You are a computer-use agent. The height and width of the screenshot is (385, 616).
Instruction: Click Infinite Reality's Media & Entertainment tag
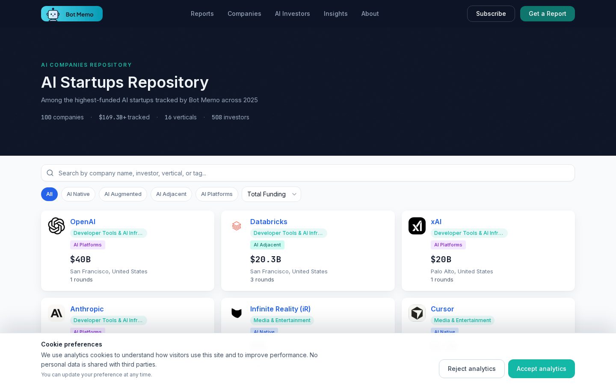pyautogui.click(x=282, y=320)
